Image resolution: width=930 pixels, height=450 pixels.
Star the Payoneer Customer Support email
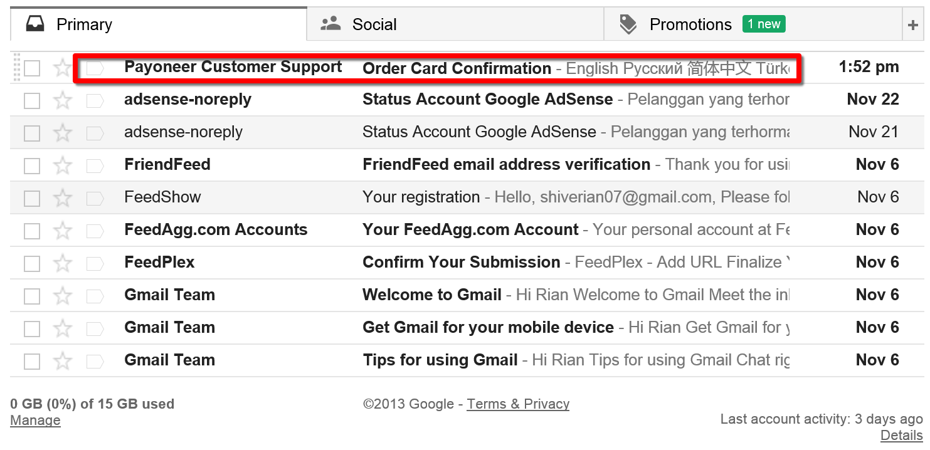[x=62, y=68]
